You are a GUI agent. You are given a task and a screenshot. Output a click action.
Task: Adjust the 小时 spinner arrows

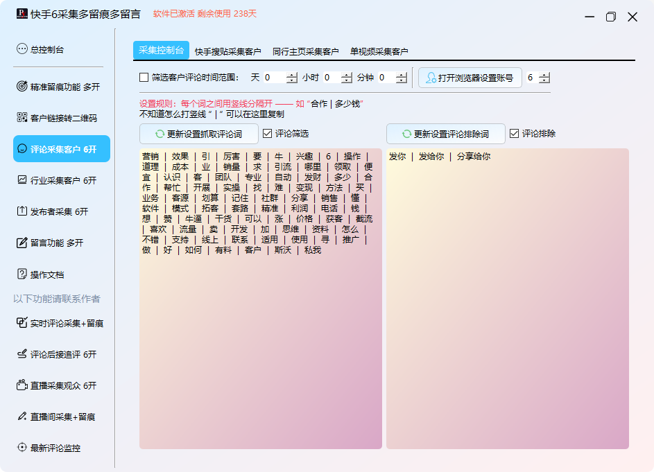(x=347, y=78)
